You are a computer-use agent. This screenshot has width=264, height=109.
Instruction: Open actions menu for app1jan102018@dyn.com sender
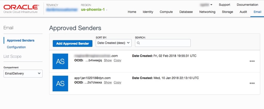[x=252, y=83]
